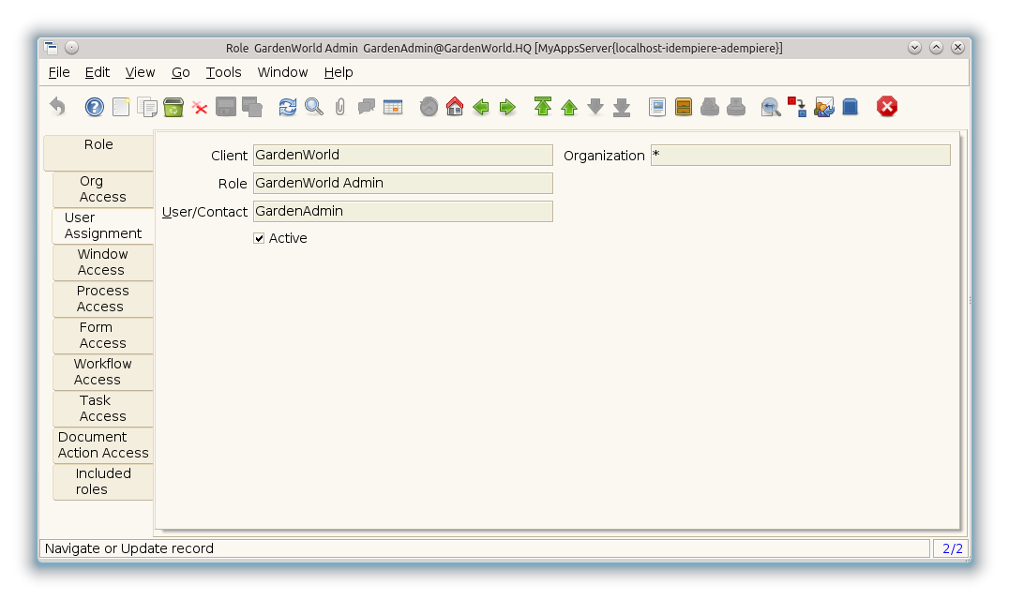Open the Document Action Access tab

[102, 445]
